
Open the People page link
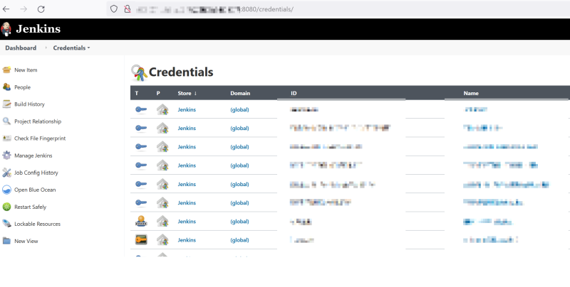pos(23,87)
